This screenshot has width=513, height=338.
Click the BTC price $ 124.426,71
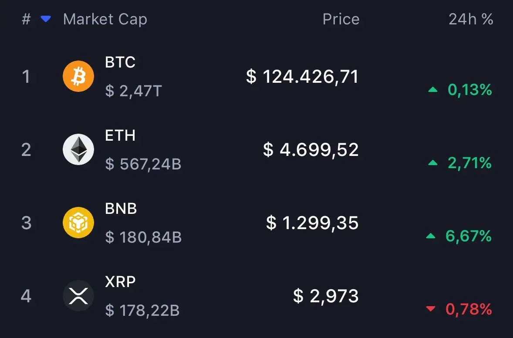tap(302, 77)
